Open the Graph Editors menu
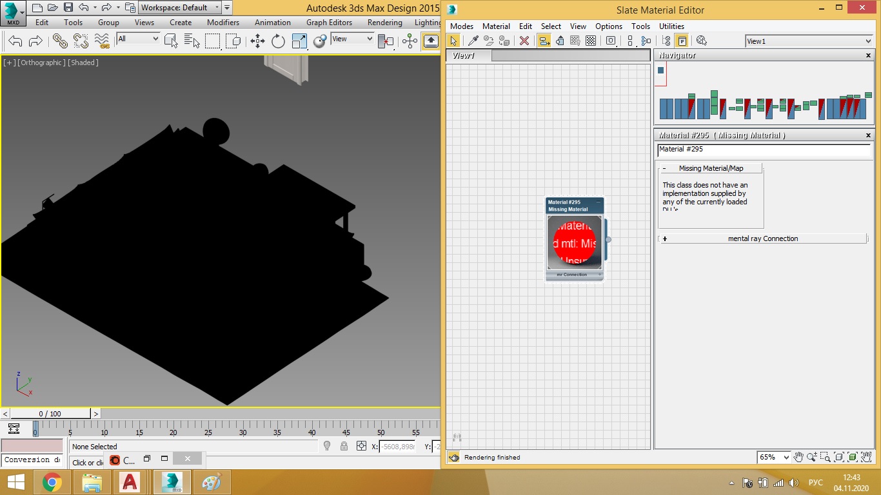Screen dimensions: 881x495 point(329,22)
